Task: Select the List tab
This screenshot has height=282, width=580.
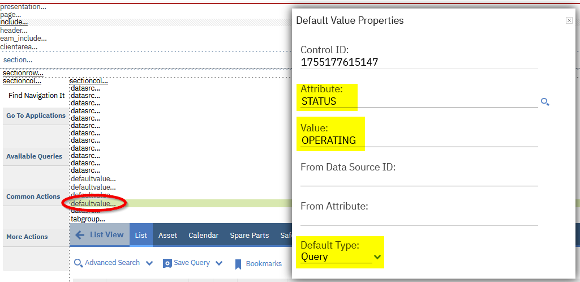Action: pyautogui.click(x=141, y=236)
